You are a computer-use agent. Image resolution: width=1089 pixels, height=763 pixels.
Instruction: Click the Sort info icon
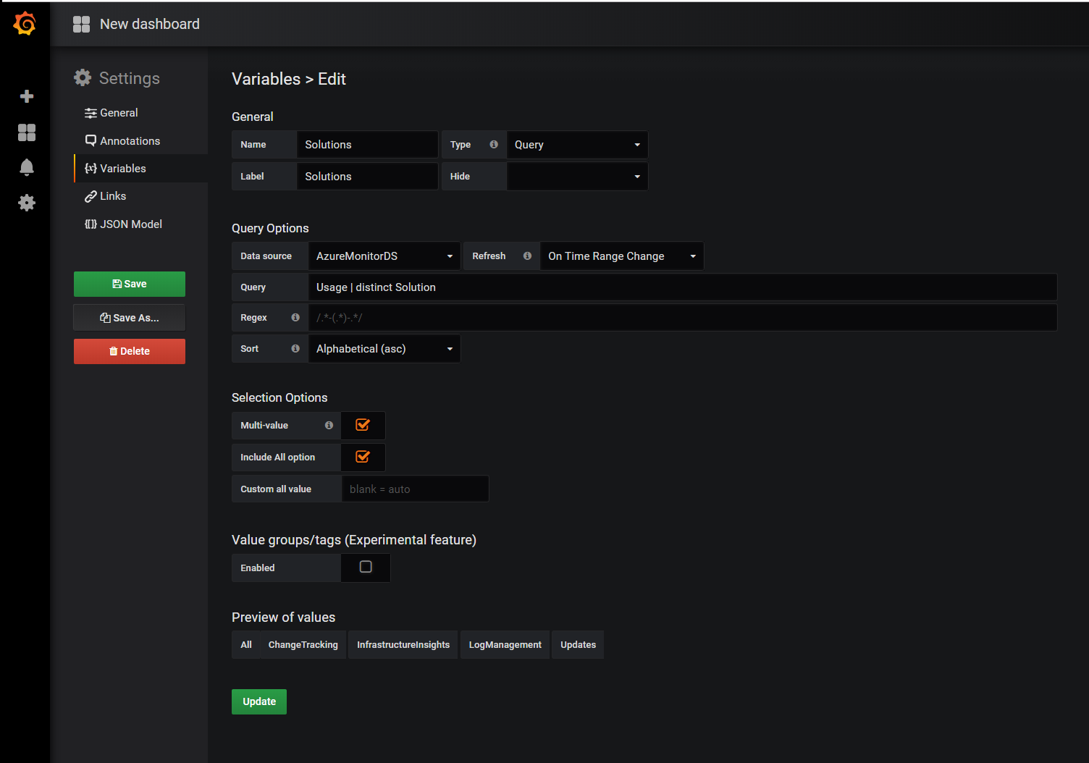coord(295,348)
